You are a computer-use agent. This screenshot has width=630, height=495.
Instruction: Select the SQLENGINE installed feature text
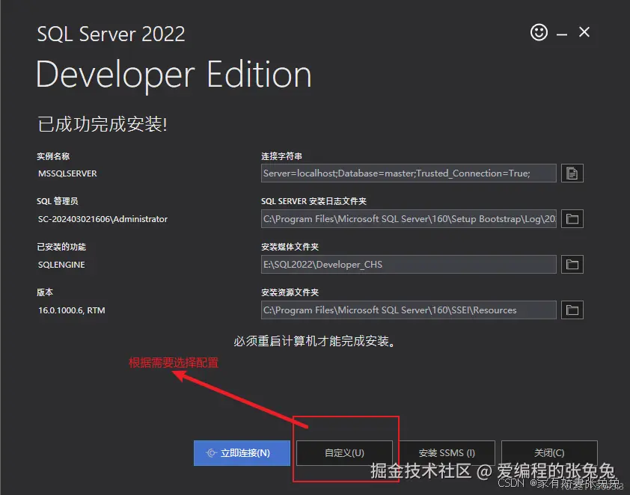(x=61, y=265)
